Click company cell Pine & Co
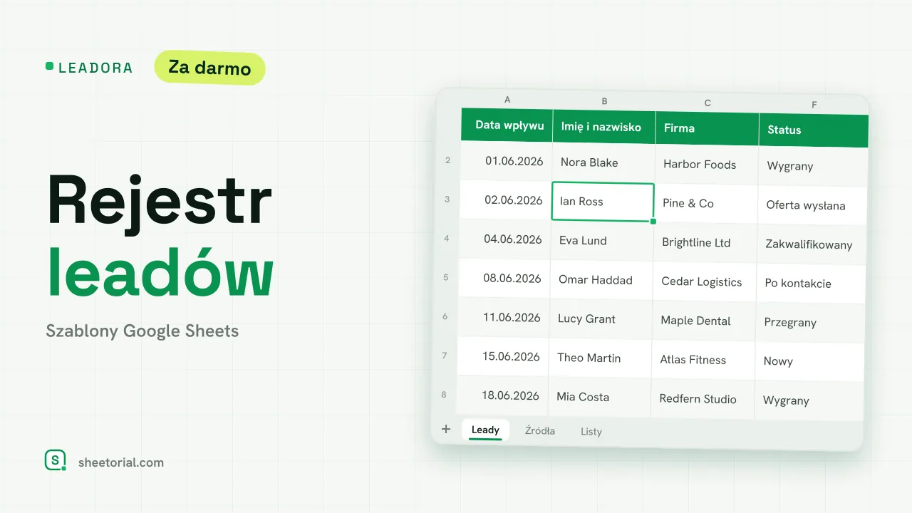 pos(705,204)
